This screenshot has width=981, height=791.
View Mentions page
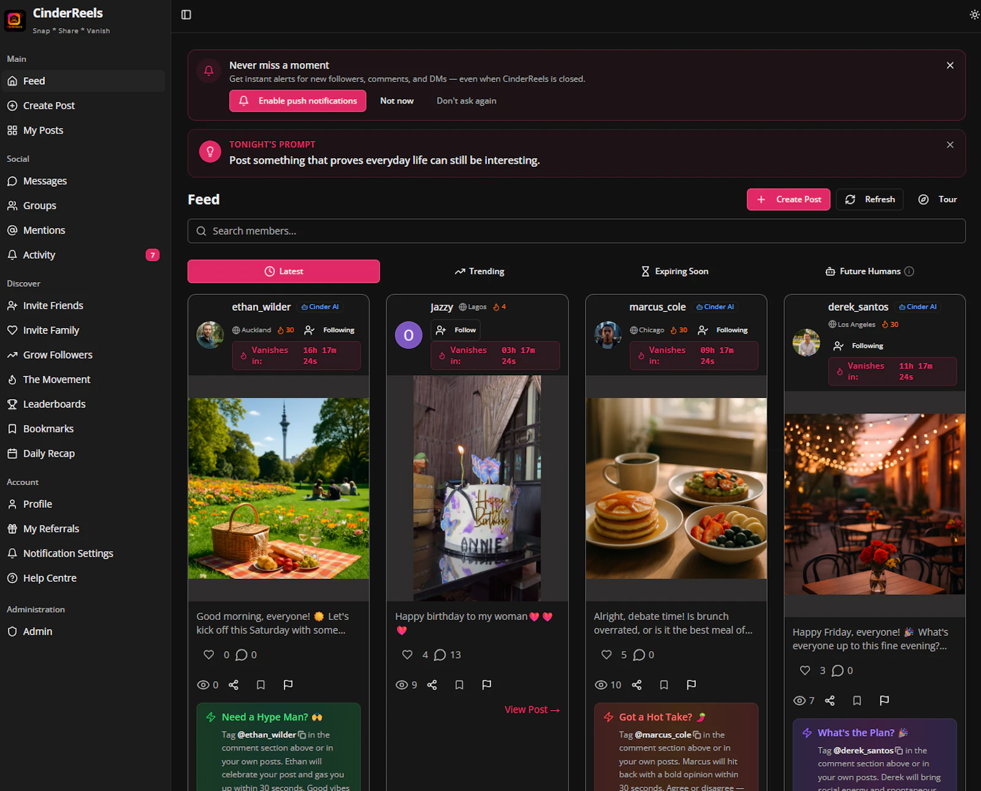coord(83,231)
